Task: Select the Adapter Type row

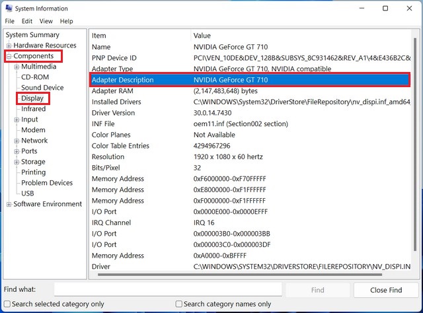Action: pyautogui.click(x=250, y=69)
